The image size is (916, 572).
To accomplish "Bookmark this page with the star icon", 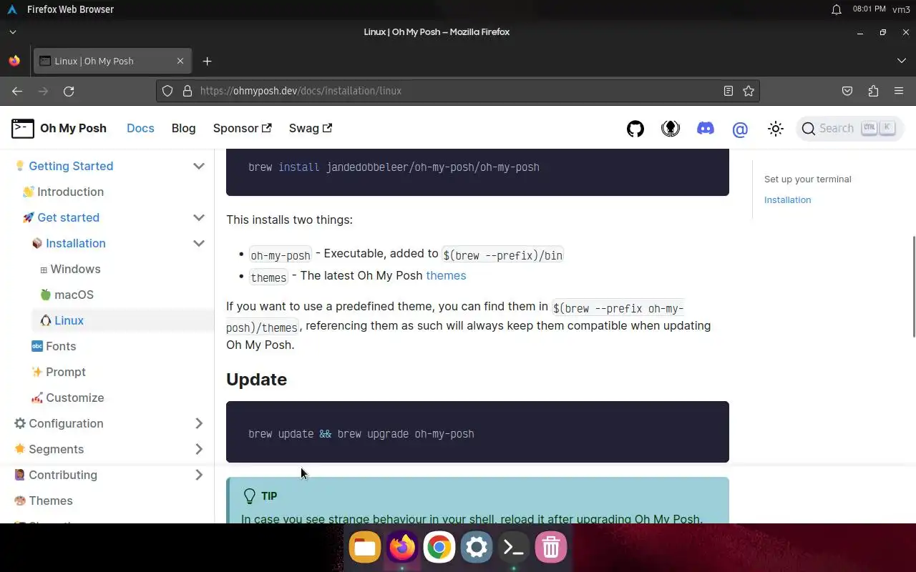I will [x=749, y=91].
